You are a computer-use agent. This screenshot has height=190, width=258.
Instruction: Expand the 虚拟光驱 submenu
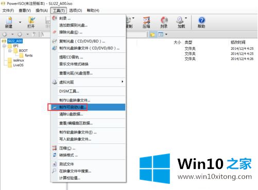[88, 82]
